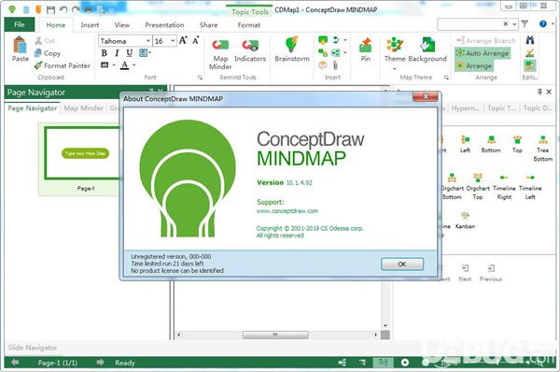Image resolution: width=560 pixels, height=372 pixels.
Task: Open the Map Minder panel tab
Action: click(84, 108)
